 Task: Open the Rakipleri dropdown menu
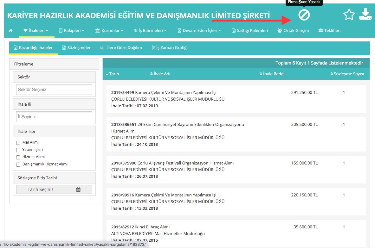pyautogui.click(x=72, y=31)
